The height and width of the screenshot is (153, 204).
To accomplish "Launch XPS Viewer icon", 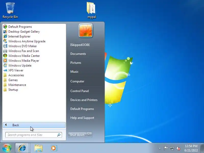I will pyautogui.click(x=5, y=70).
